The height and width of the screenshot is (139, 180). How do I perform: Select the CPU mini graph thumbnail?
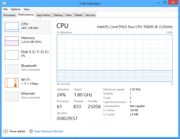click(12, 27)
